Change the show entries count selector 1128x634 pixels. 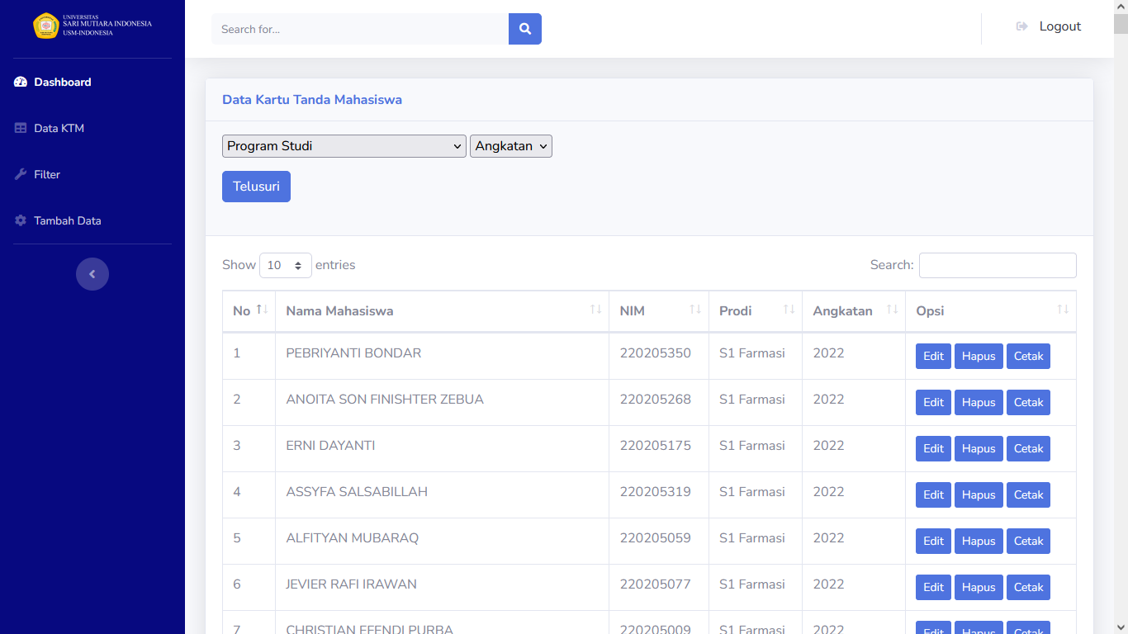coord(285,266)
